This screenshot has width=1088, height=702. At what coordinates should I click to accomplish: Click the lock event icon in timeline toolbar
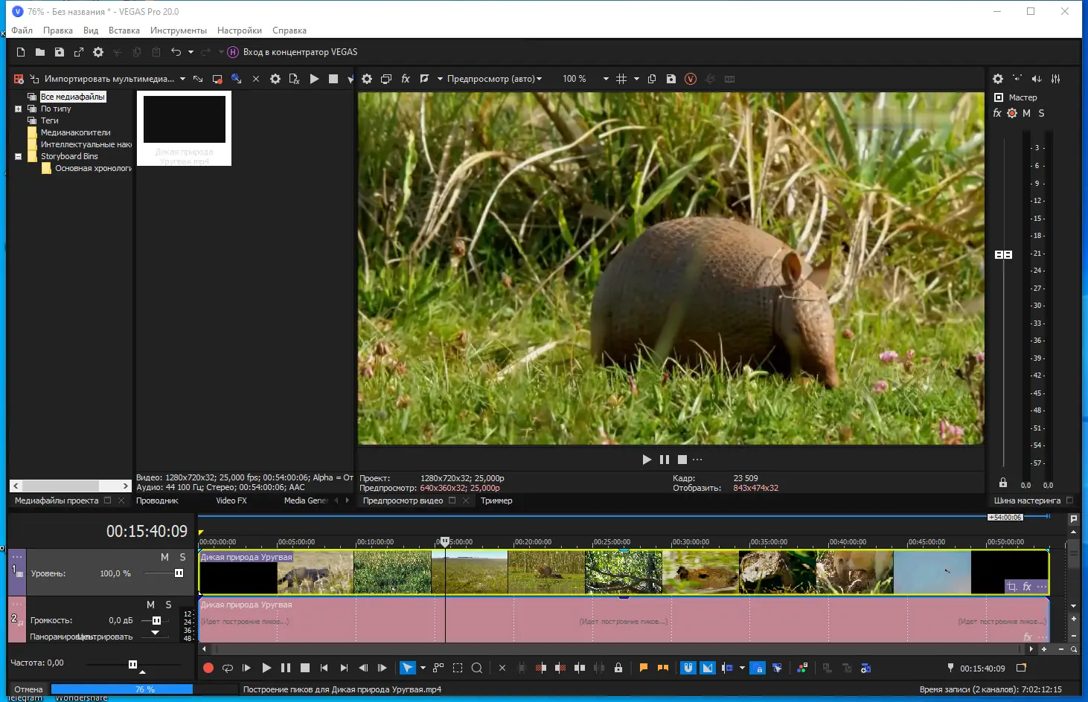(x=618, y=668)
